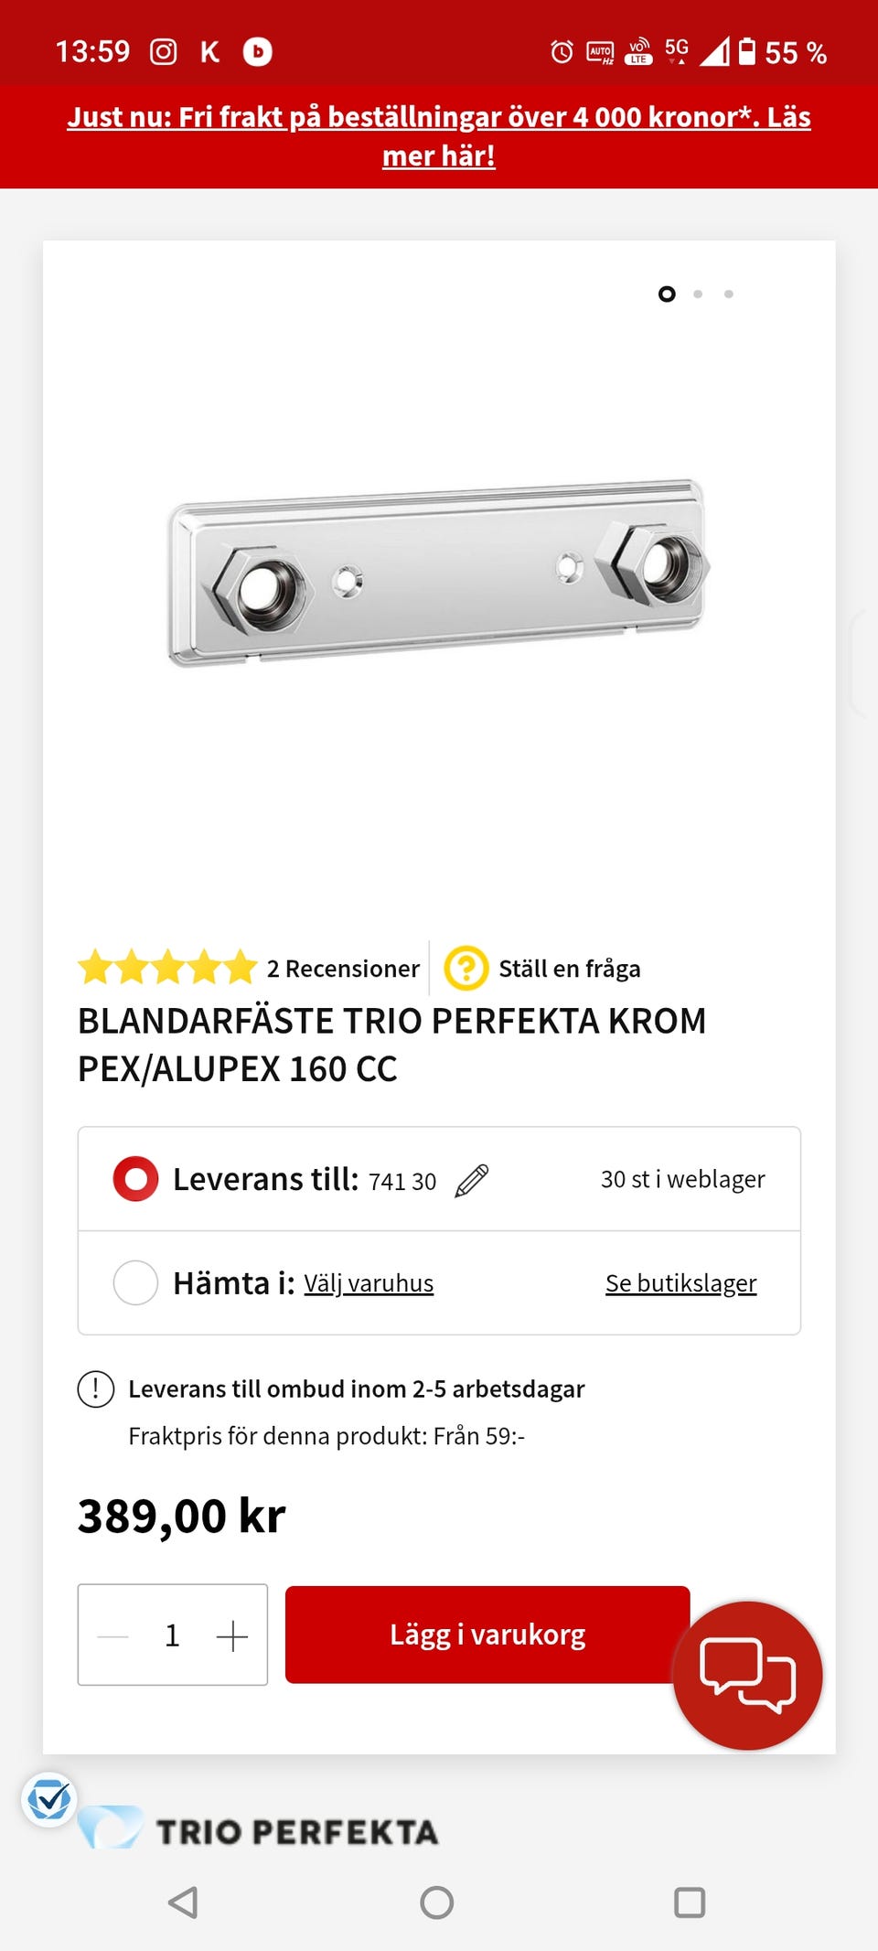Decrease quantity with the minus button
Image resolution: width=878 pixels, height=1951 pixels.
tap(113, 1635)
